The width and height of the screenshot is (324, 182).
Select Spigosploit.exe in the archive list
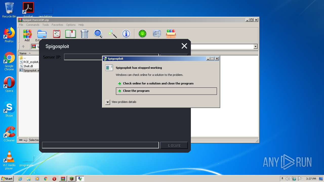point(29,71)
